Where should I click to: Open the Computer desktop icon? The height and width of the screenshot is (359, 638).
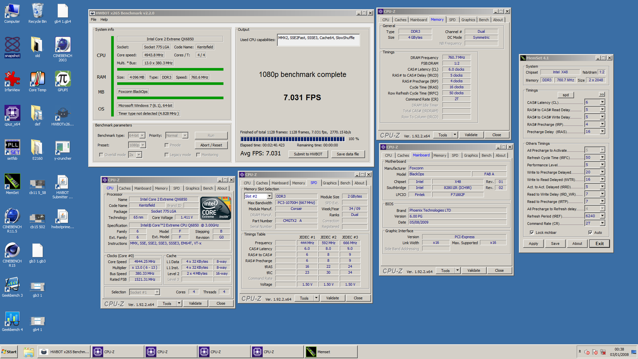tap(12, 13)
